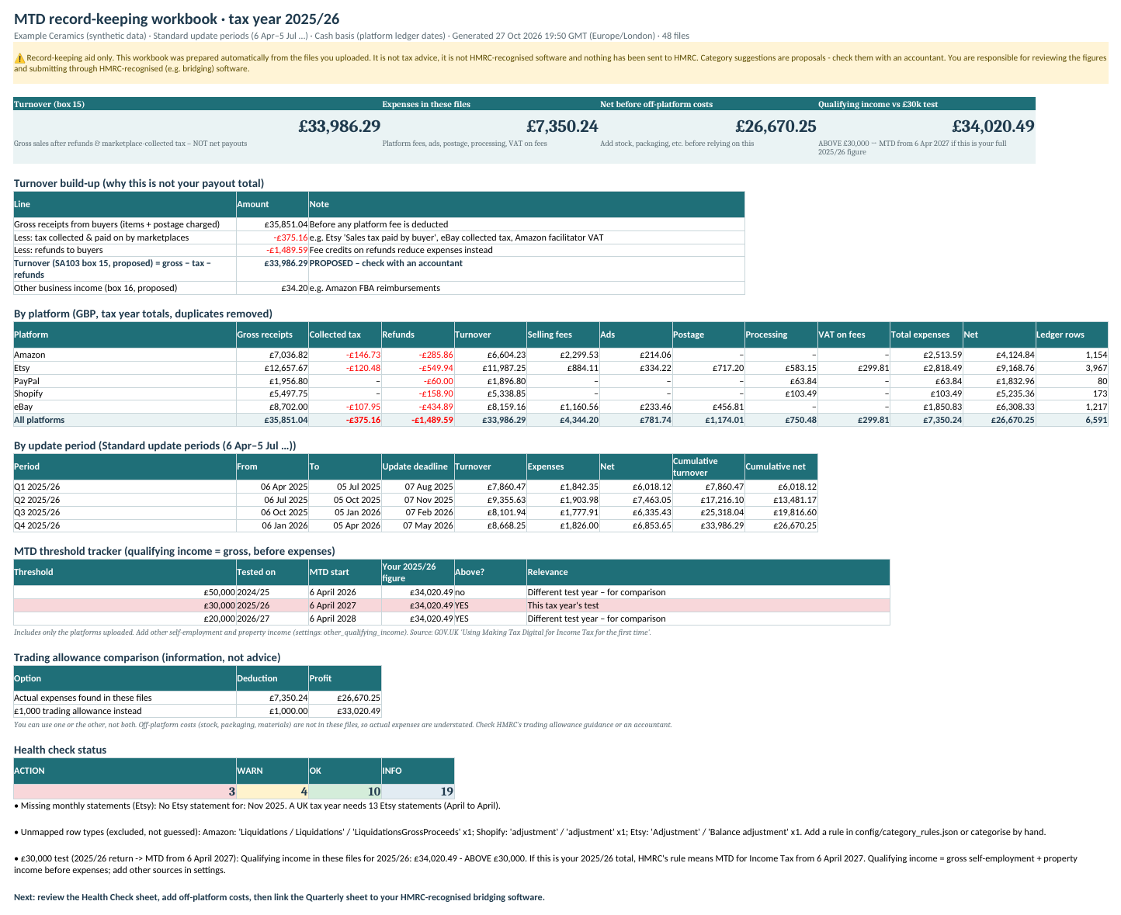
Task: Click the 'Selling fees' column header
Action: click(563, 334)
